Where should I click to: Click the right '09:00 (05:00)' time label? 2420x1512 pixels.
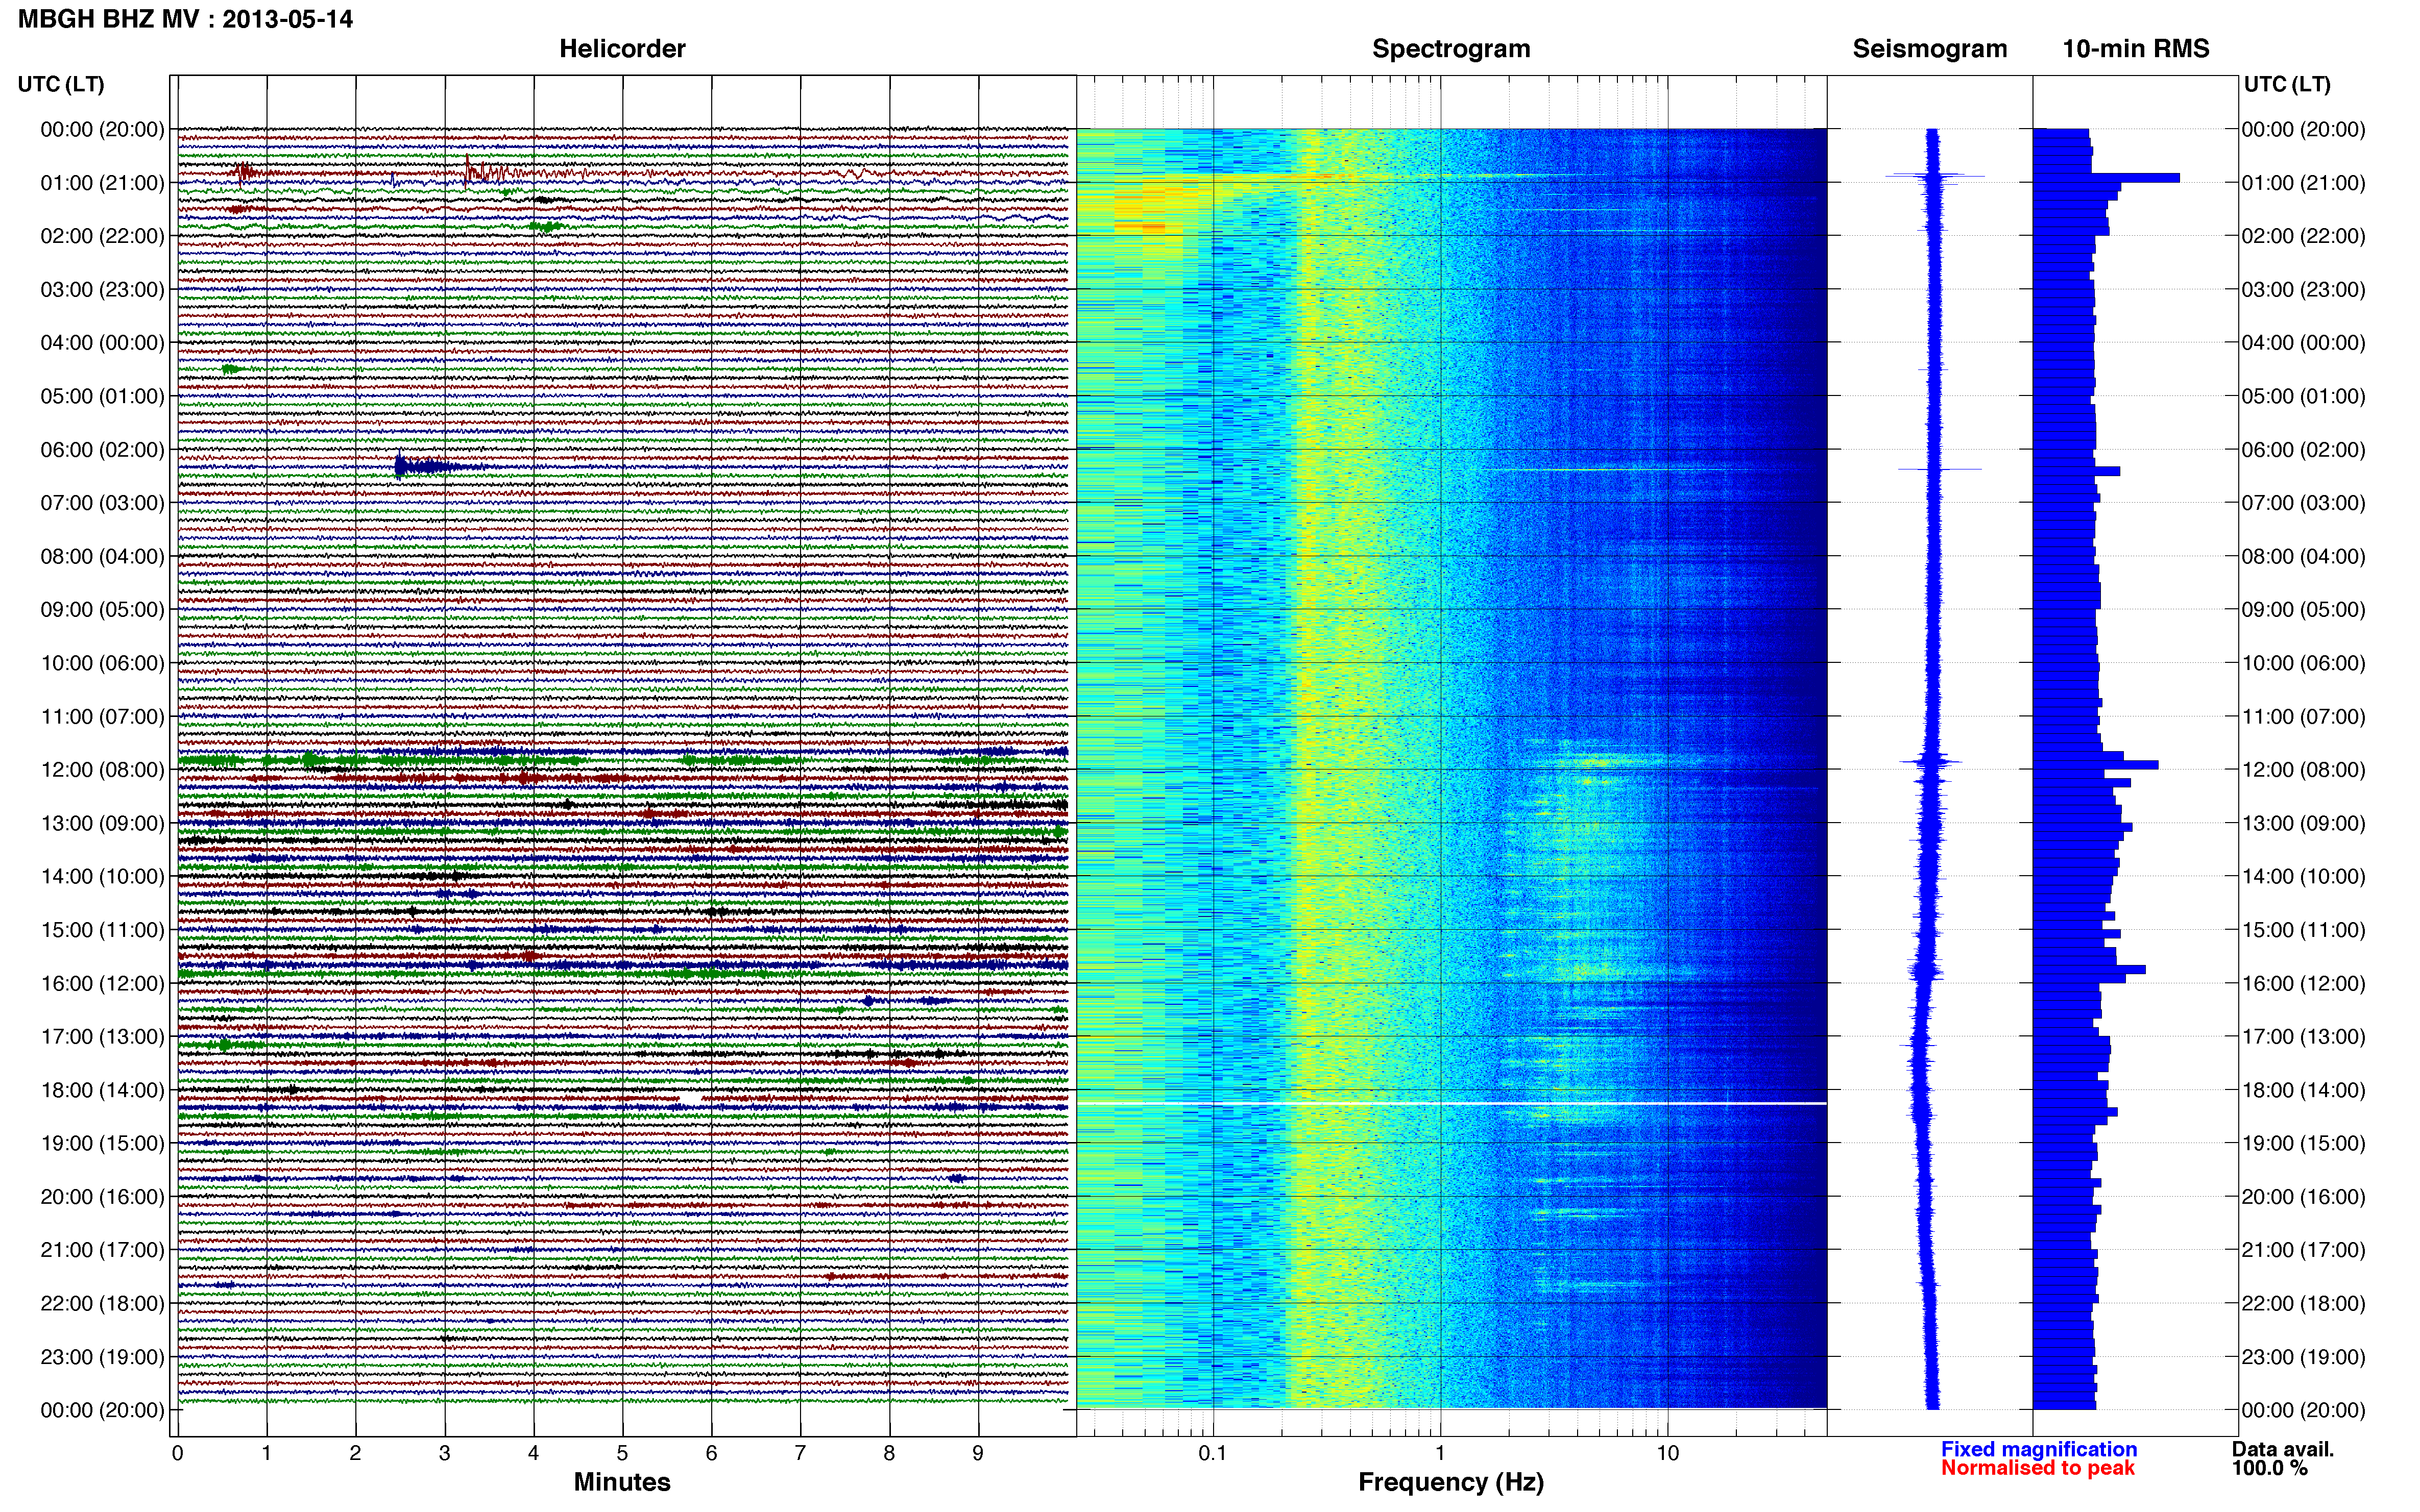tap(2303, 610)
